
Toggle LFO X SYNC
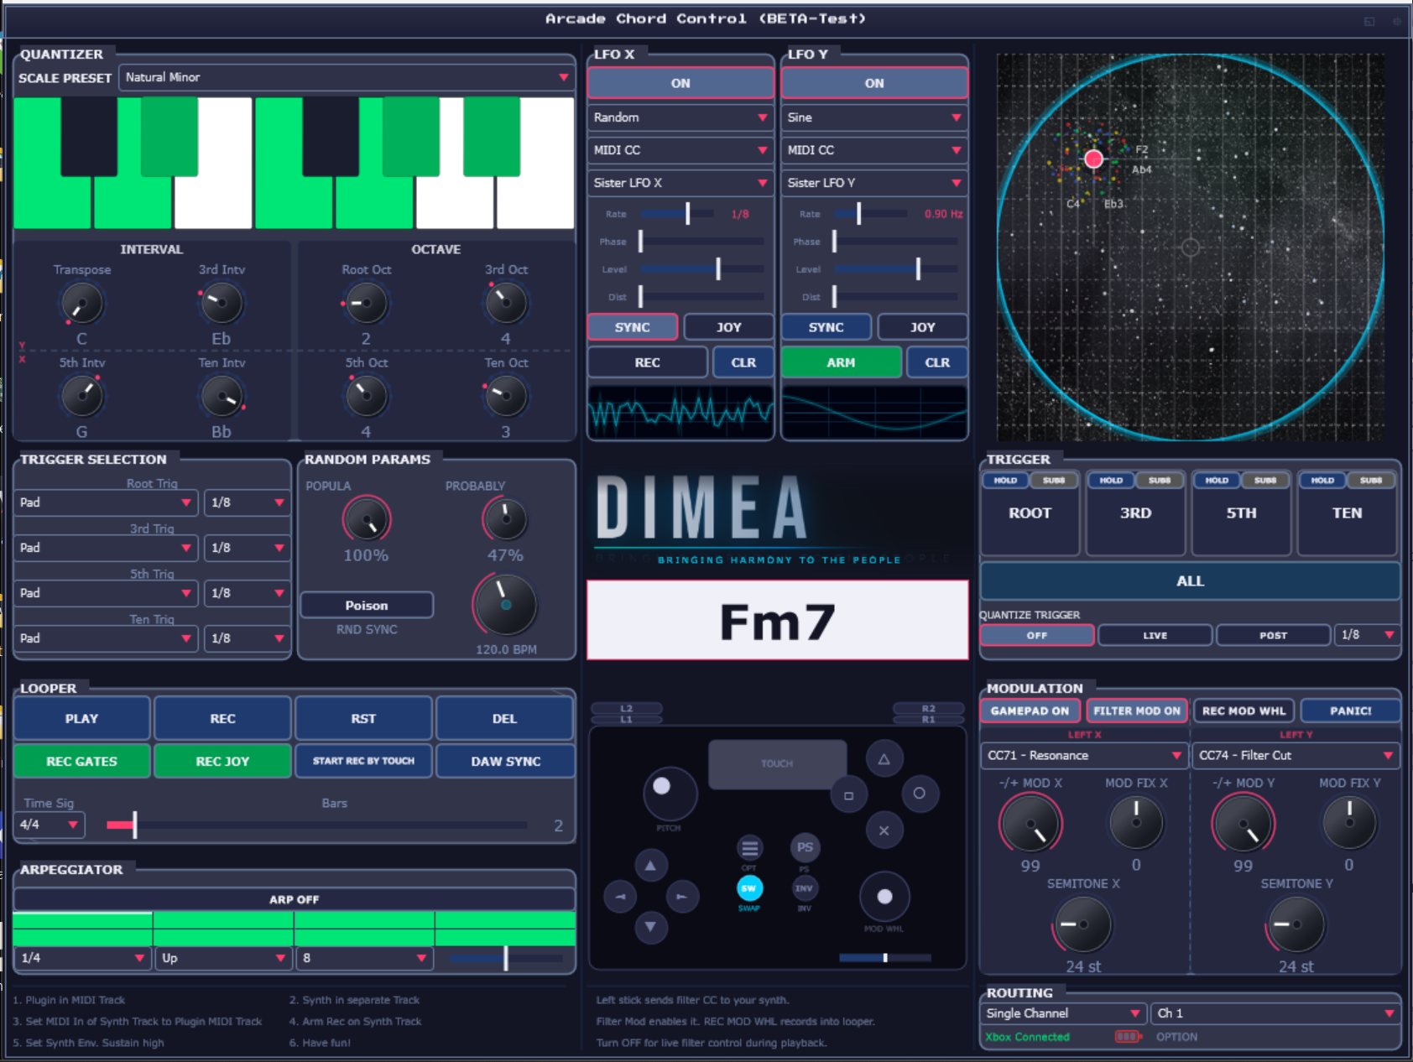pyautogui.click(x=633, y=327)
